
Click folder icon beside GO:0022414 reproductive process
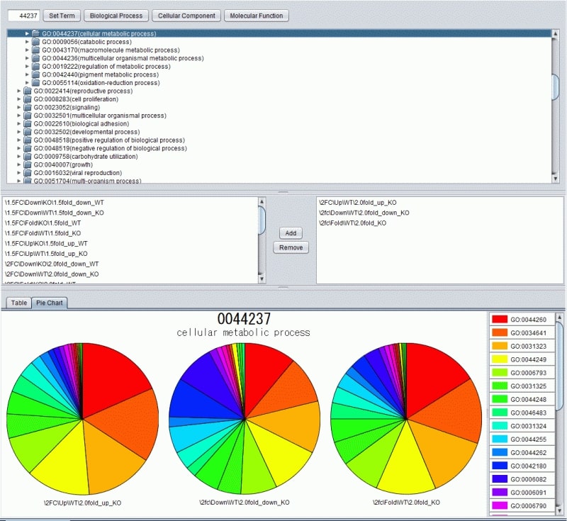point(28,91)
